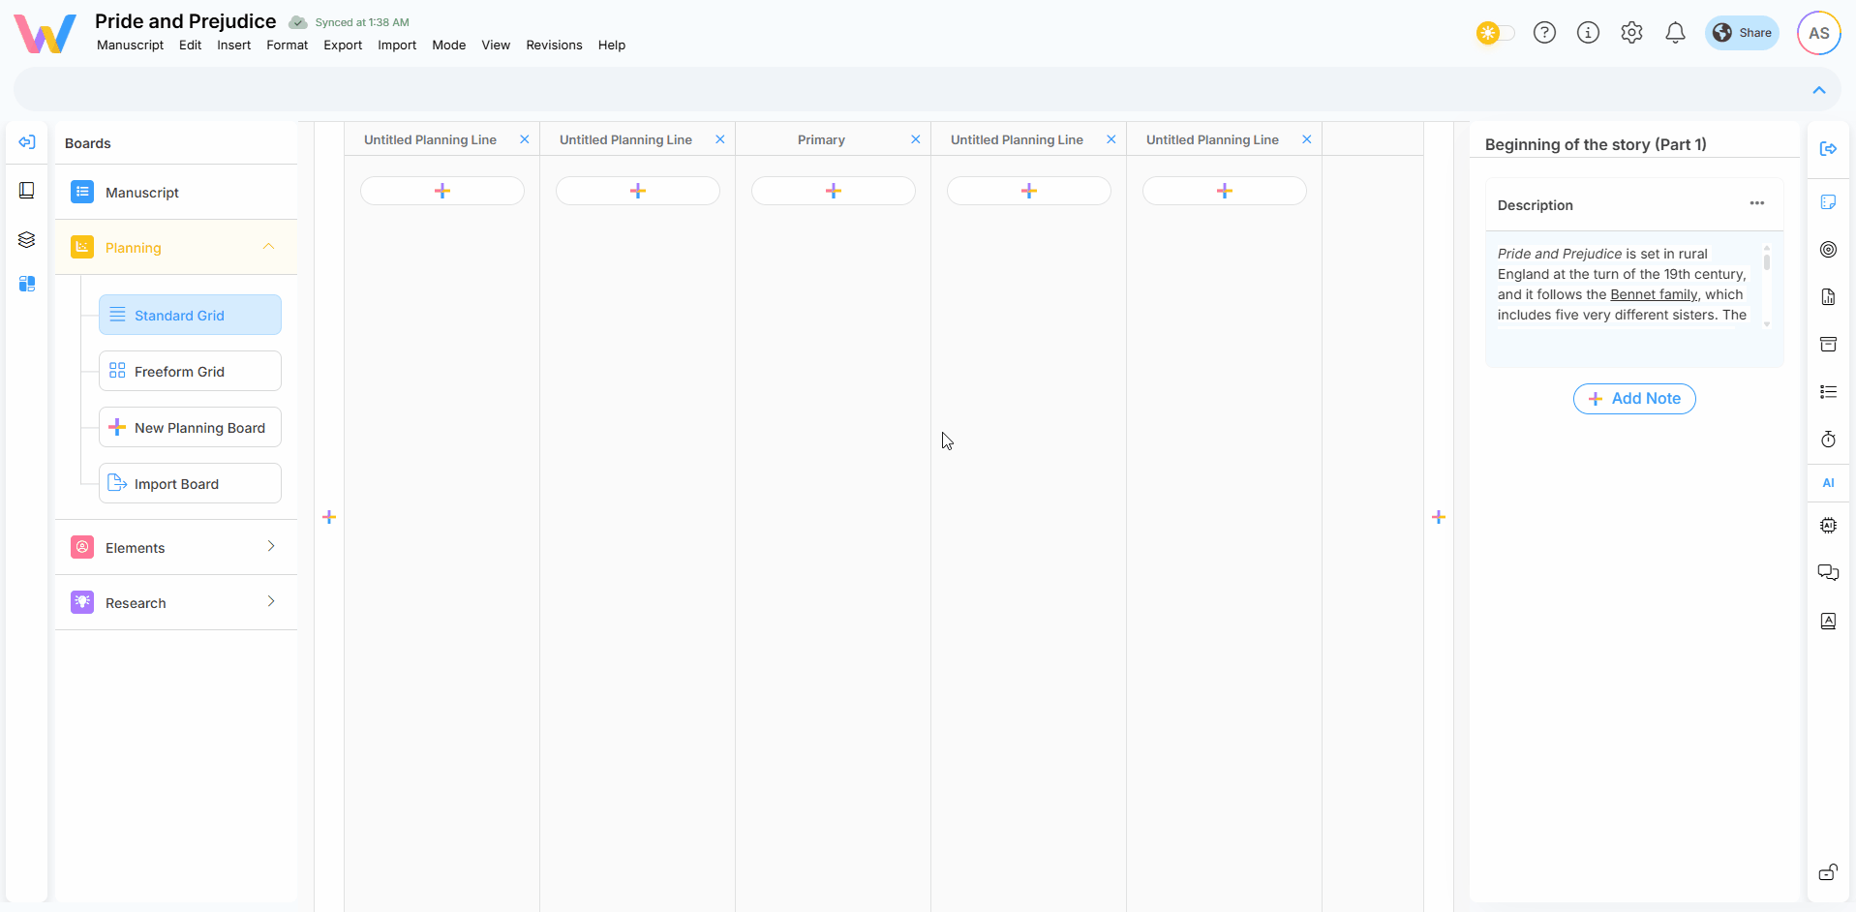
Task: Collapse the Planning section chevron
Action: coord(269,247)
